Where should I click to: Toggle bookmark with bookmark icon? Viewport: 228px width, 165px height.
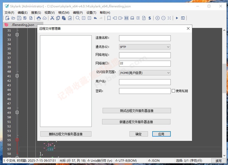(109, 18)
